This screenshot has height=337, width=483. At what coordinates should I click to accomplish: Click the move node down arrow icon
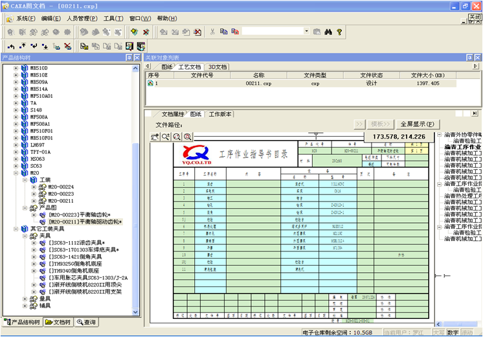click(45, 47)
